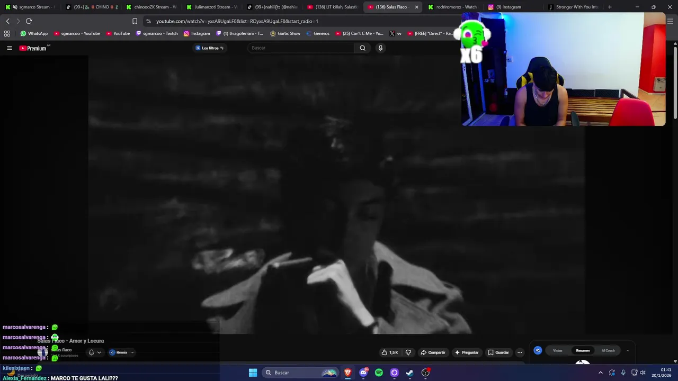The image size is (678, 381).
Task: Go to YouTube Premium home logo
Action: [x=33, y=48]
